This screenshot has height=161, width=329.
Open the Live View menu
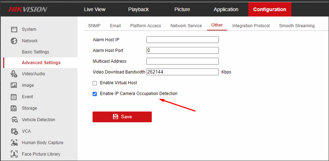tap(95, 9)
